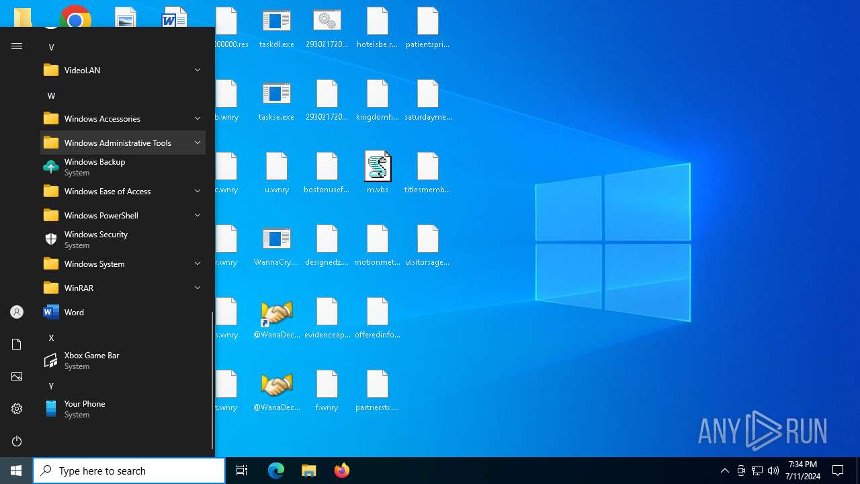Open the Windows Backup app
This screenshot has width=860, height=484.
pos(123,167)
